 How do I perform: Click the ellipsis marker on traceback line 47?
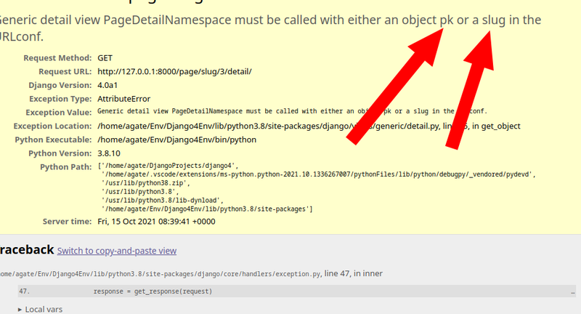[x=573, y=291]
